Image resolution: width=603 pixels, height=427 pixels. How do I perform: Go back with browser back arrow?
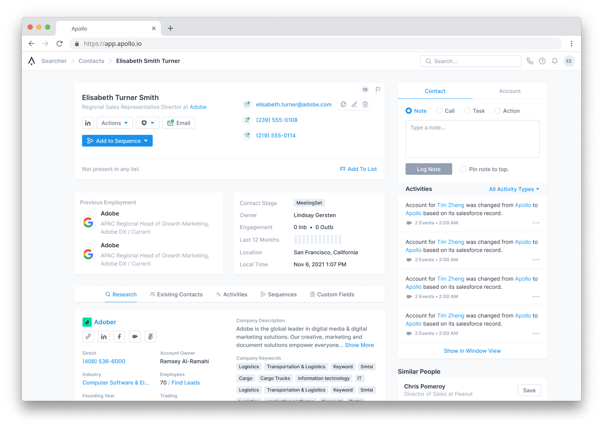[31, 44]
